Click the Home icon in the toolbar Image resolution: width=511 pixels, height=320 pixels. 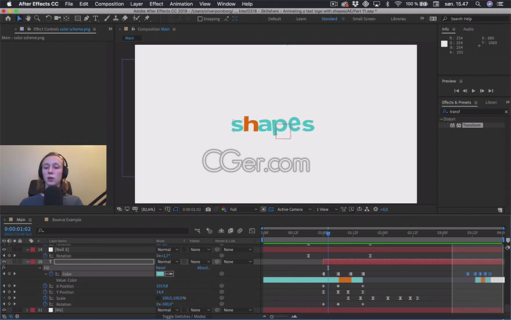(8, 19)
